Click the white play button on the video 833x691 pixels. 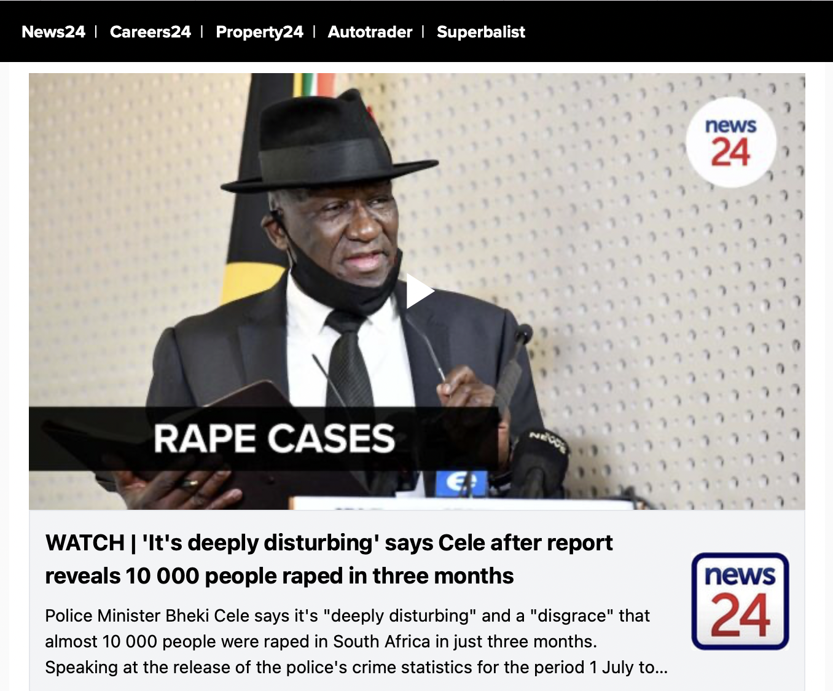[420, 292]
